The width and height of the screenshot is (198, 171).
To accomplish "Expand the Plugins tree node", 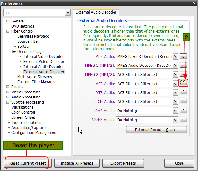I will coord(8,87).
